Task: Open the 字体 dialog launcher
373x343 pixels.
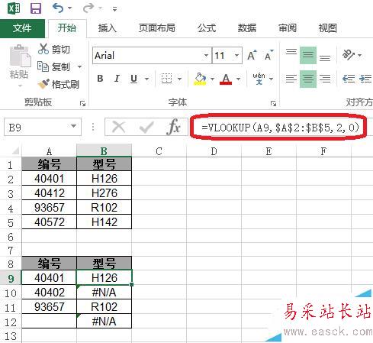Action: (x=273, y=103)
